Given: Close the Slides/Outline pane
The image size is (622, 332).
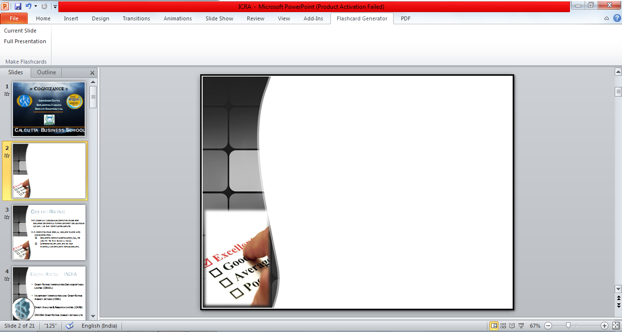Looking at the screenshot, I should (x=92, y=73).
